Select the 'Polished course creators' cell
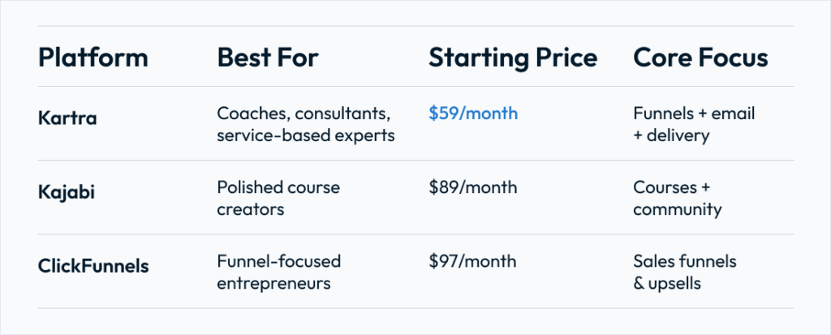831x335 pixels. 278,199
